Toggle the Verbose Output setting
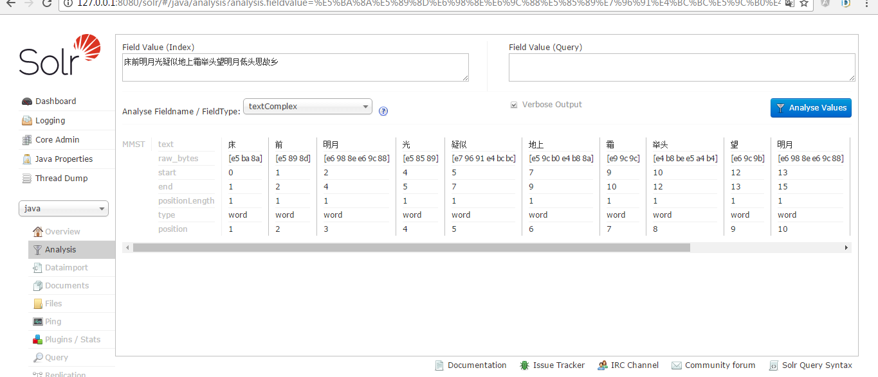878x377 pixels. click(514, 104)
